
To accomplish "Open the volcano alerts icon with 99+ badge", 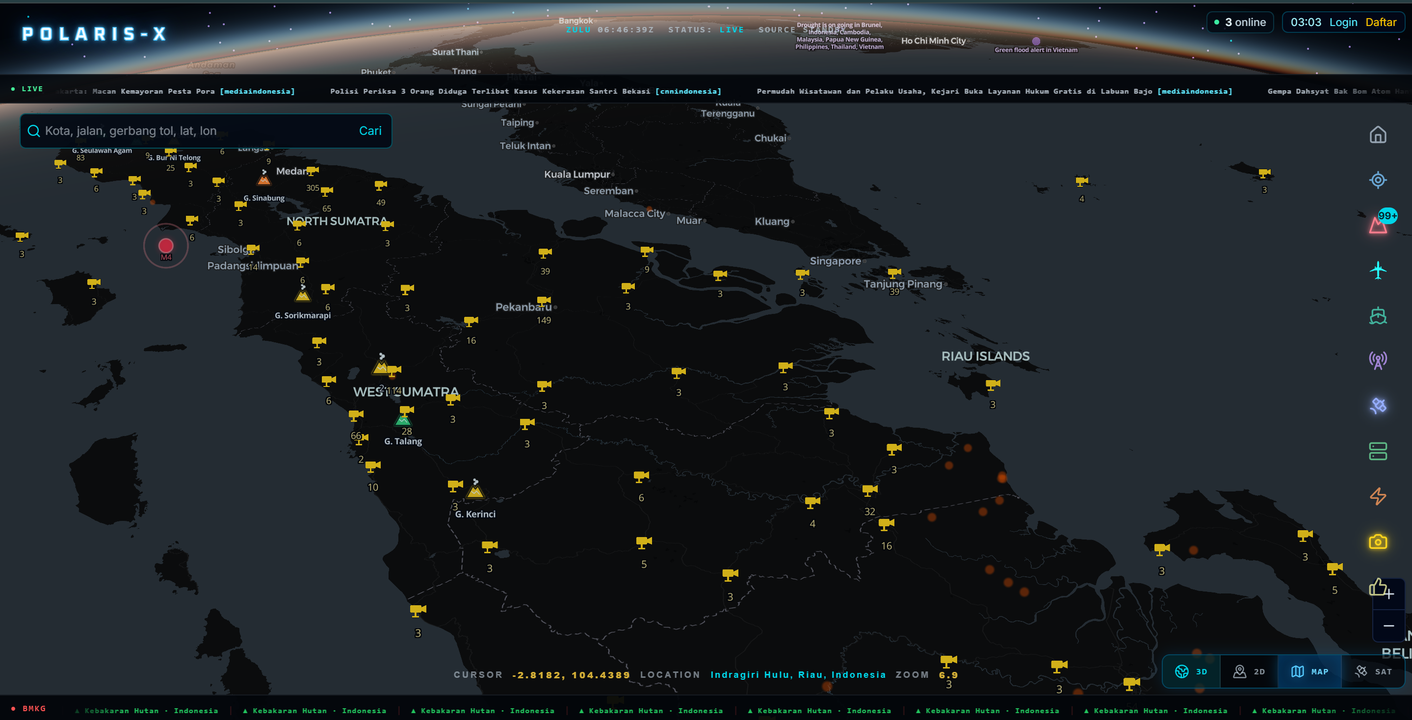I will 1378,225.
